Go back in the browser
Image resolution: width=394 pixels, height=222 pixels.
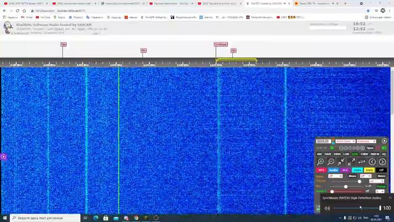(x=4, y=11)
